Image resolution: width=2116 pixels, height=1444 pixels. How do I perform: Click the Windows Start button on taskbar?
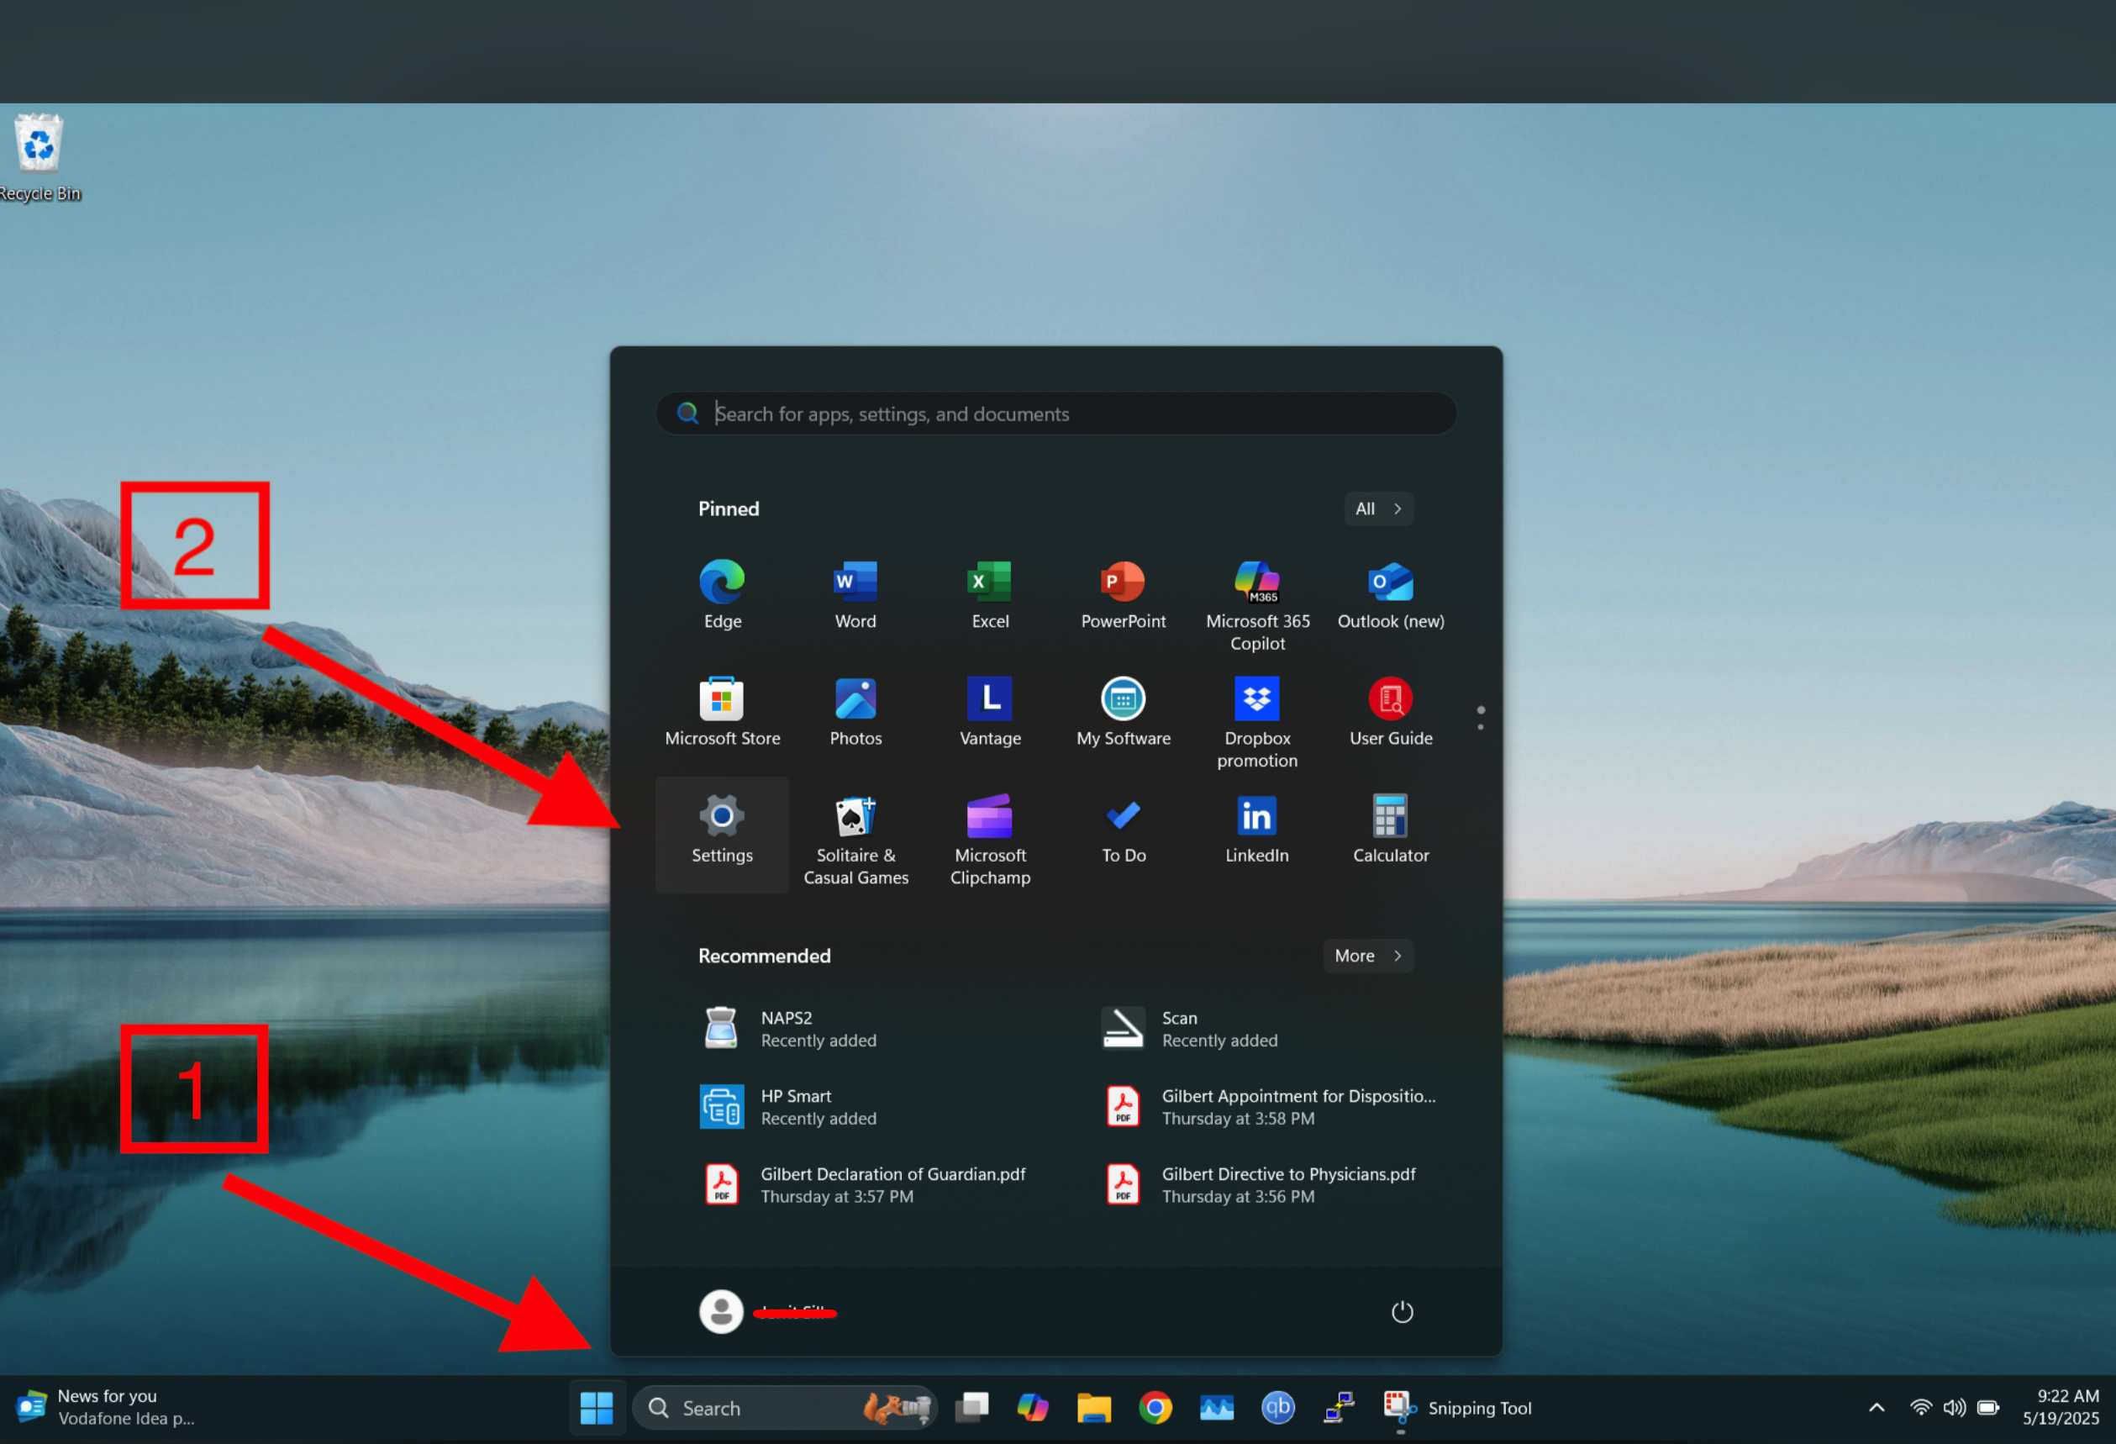597,1408
